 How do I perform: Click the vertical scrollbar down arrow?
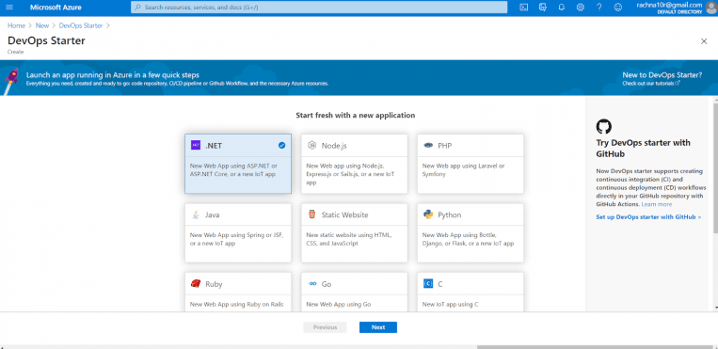pyautogui.click(x=715, y=309)
